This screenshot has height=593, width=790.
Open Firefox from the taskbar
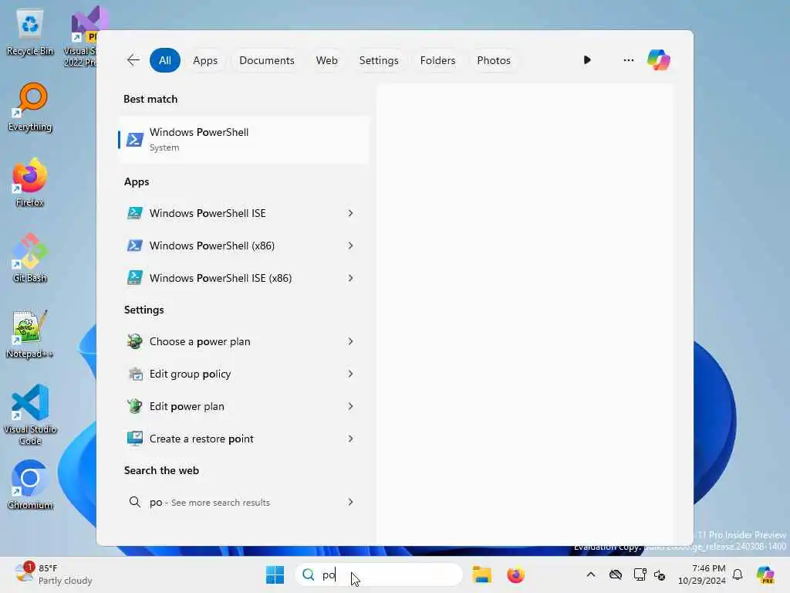(x=515, y=574)
